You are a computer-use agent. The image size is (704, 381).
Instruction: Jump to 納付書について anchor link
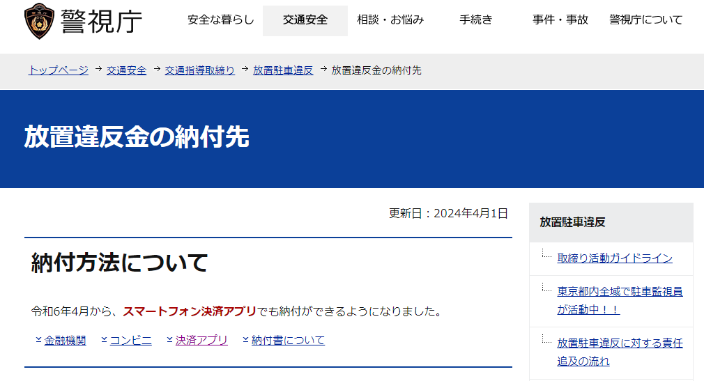pyautogui.click(x=288, y=341)
